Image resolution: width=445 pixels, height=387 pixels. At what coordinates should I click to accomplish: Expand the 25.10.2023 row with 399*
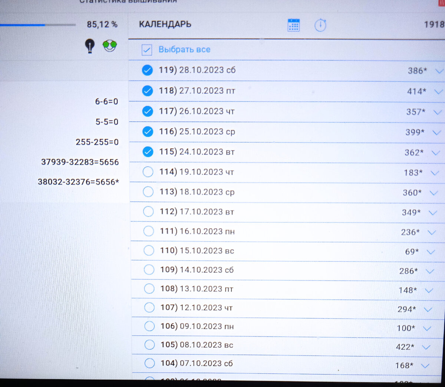tap(436, 132)
